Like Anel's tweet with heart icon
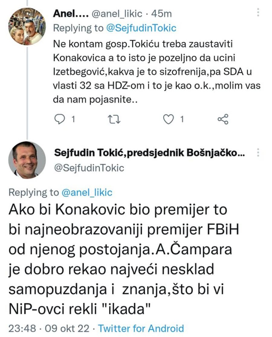Screen dimensions: 272x337 pos(168,120)
